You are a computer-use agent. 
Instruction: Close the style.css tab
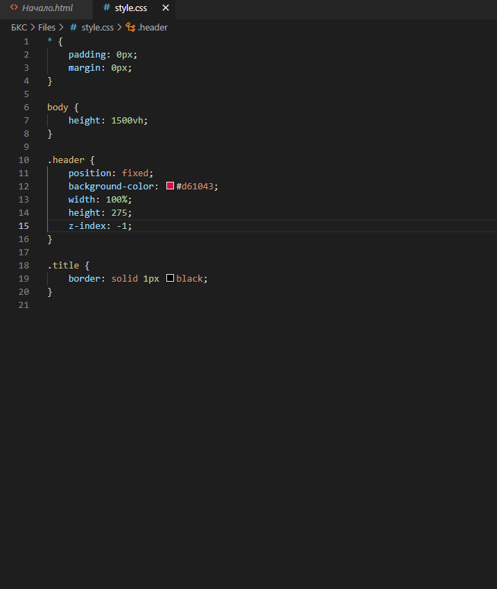pyautogui.click(x=166, y=8)
